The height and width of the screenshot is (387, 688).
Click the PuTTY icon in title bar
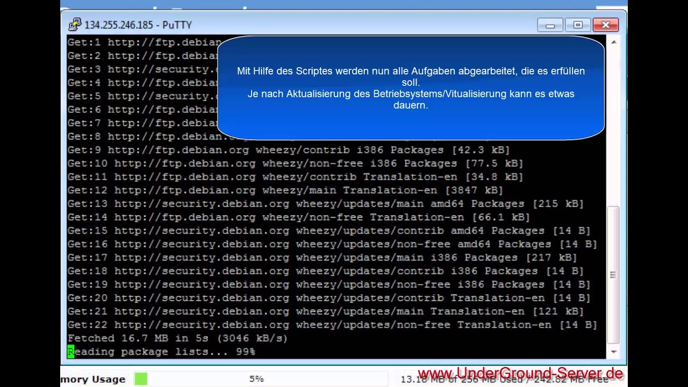(x=75, y=25)
